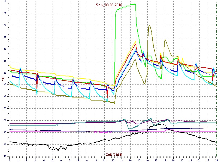Click hour label 11 on the time axis
Image resolution: width=218 pixels, height=163 pixels.
point(104,160)
